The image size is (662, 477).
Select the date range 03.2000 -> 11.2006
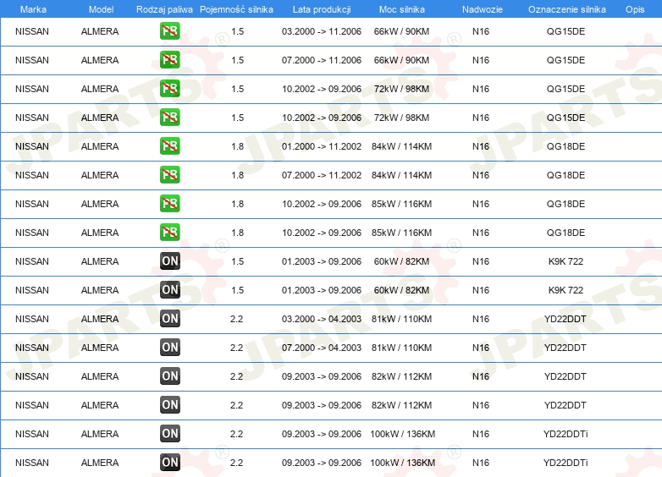point(322,31)
